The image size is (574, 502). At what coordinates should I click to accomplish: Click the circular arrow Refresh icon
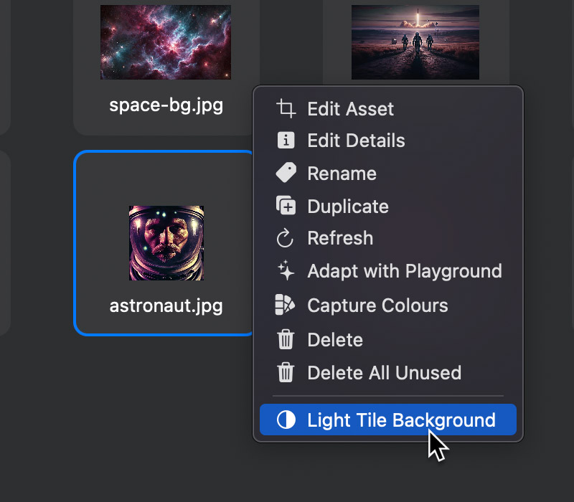coord(286,238)
